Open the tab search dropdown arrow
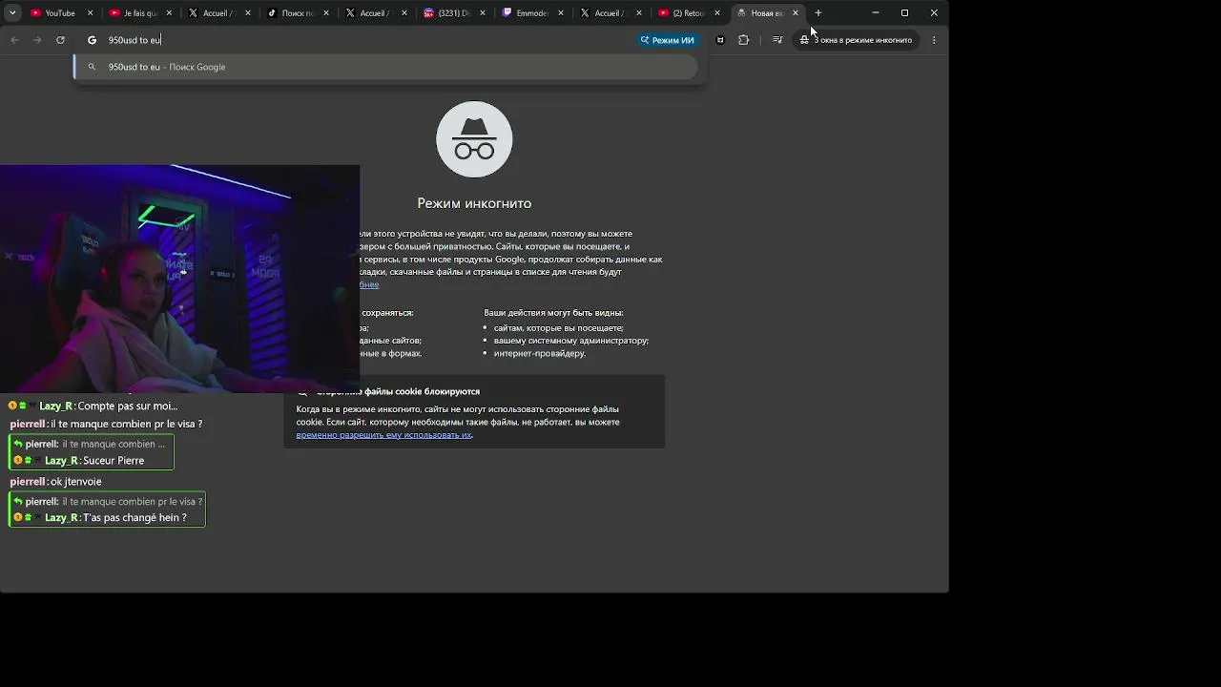 click(12, 13)
